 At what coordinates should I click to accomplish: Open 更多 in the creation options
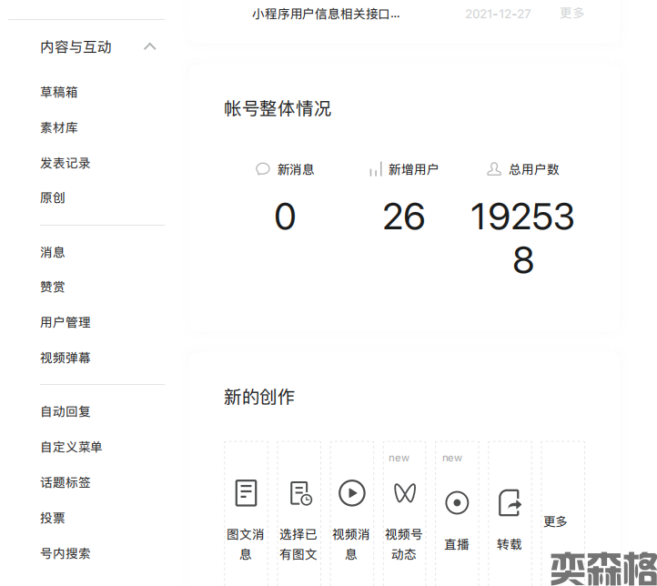point(555,521)
